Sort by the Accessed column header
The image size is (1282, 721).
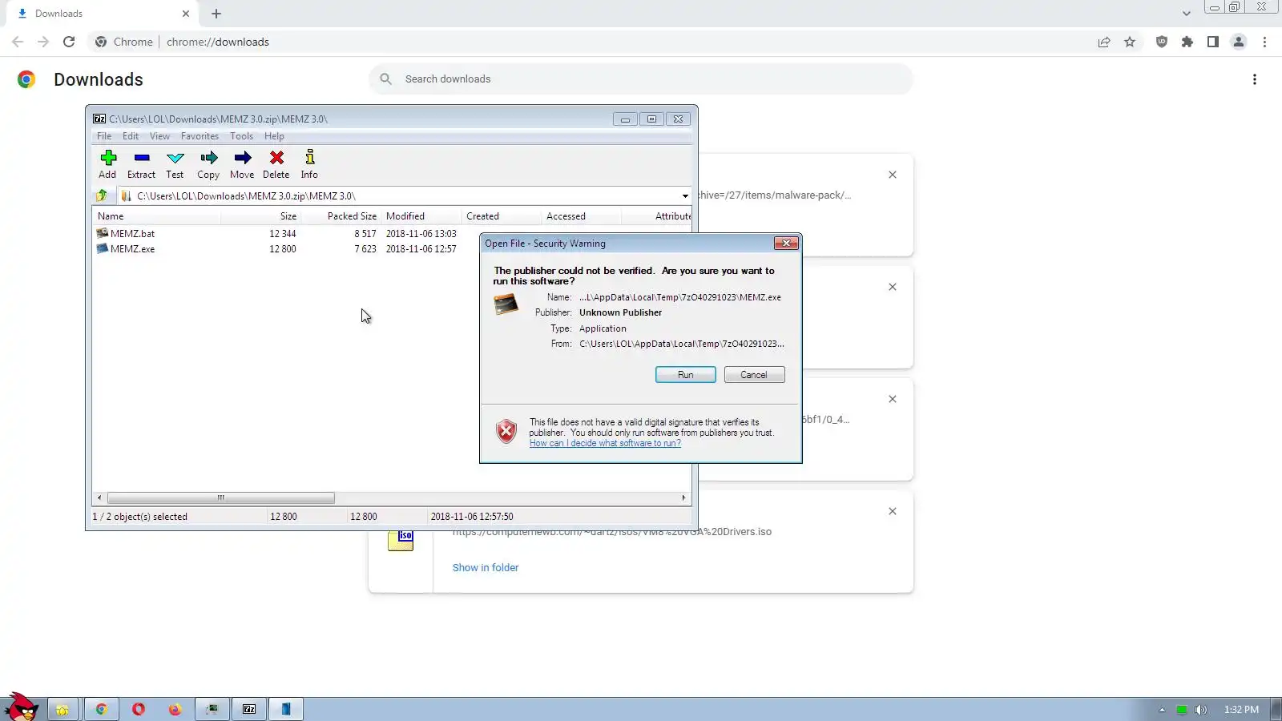[581, 216]
